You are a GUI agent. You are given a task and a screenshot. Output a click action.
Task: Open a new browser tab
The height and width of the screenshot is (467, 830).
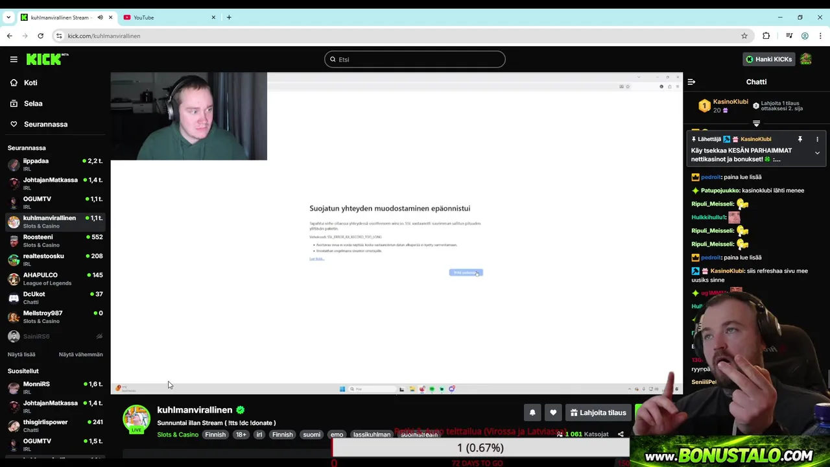229,18
